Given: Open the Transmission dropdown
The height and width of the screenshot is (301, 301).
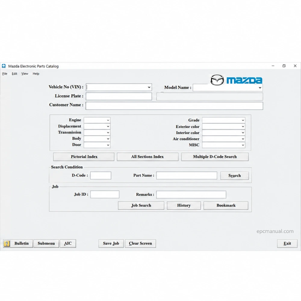Looking at the screenshot, I should pyautogui.click(x=97, y=132).
